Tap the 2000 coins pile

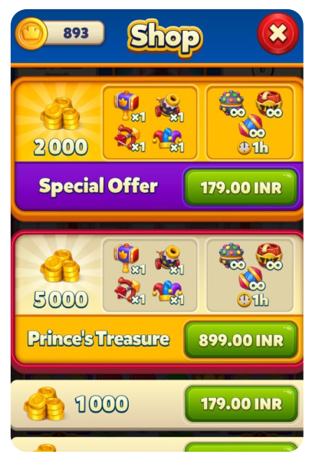click(x=61, y=113)
